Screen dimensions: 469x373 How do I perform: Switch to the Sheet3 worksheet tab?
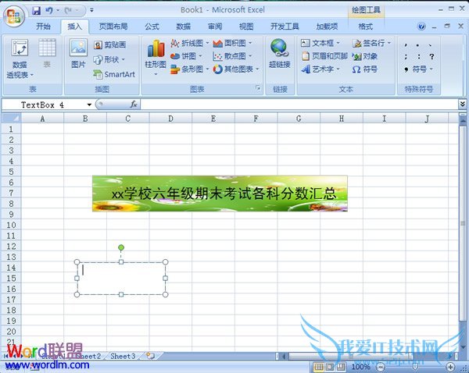(x=123, y=357)
